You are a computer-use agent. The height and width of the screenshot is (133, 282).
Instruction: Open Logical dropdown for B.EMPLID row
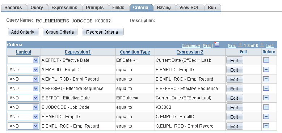(x=24, y=117)
